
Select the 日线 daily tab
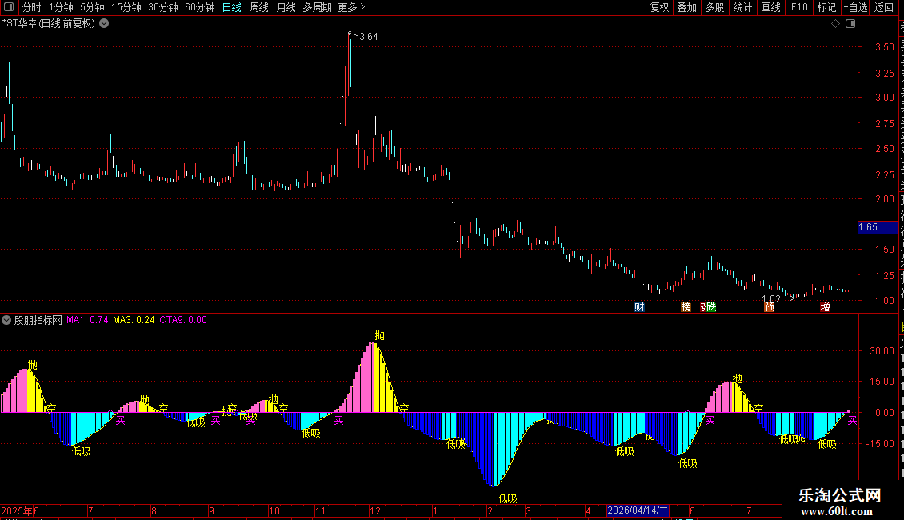[x=232, y=7]
